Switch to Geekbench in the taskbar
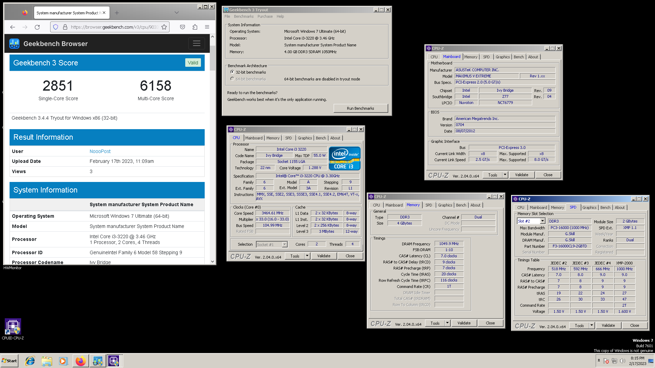Screen dimensions: 655x368 [98, 361]
